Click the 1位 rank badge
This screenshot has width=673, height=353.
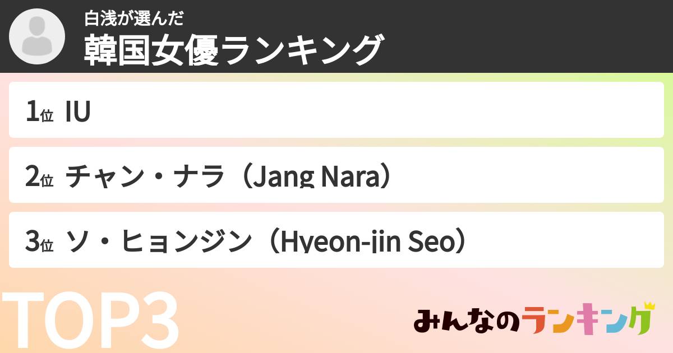[39, 113]
